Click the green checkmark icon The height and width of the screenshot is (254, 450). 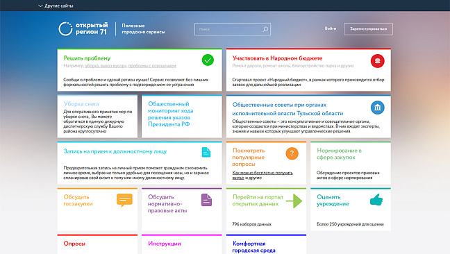tap(208, 60)
